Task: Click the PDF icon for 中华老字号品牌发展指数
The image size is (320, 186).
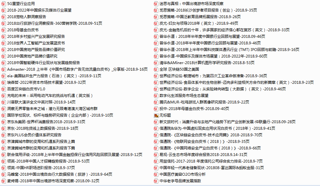Action: click(x=156, y=181)
